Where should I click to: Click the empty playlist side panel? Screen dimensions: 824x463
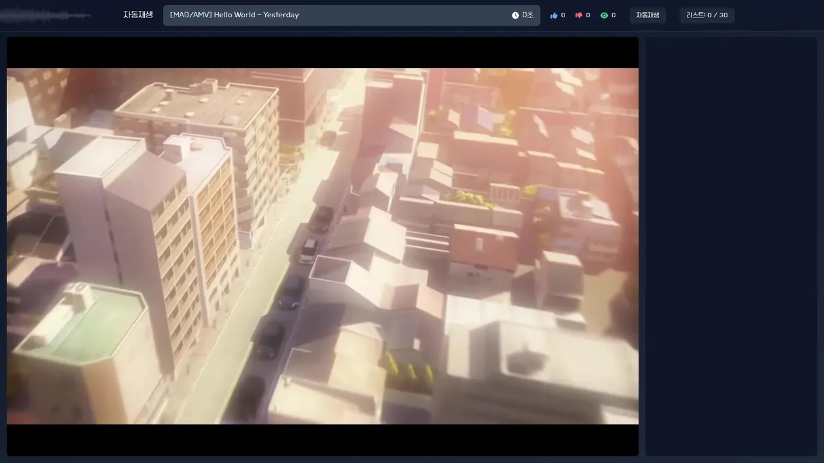pos(731,246)
